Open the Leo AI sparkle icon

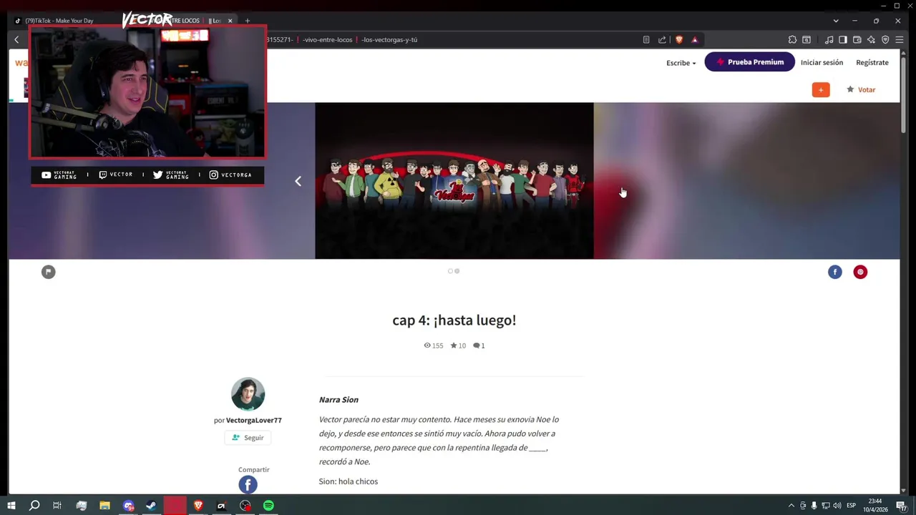click(871, 40)
